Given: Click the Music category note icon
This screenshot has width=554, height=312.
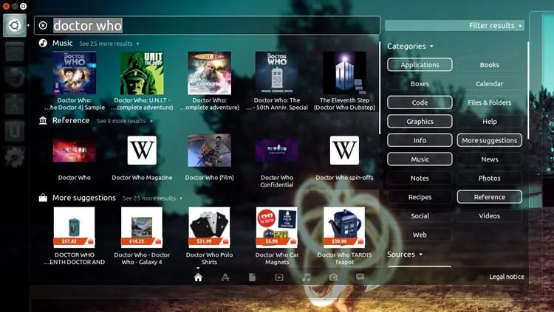Looking at the screenshot, I should [43, 43].
